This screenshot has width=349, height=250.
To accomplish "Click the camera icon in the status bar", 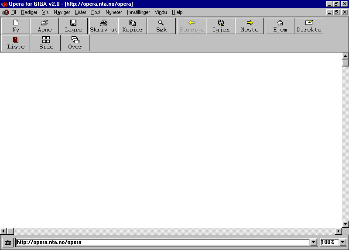I will [x=8, y=243].
